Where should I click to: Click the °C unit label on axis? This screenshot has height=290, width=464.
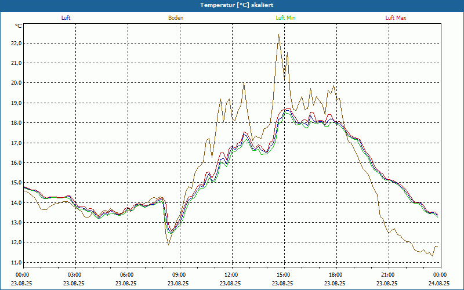(x=19, y=26)
